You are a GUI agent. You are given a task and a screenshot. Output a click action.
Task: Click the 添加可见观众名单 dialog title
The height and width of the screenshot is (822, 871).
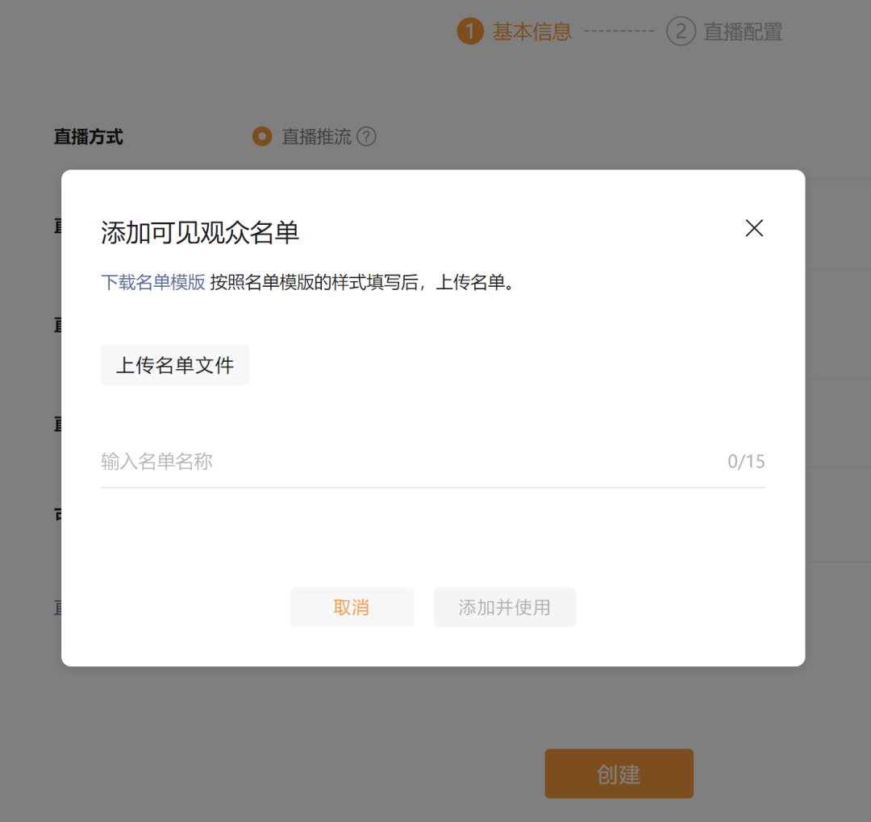click(200, 232)
